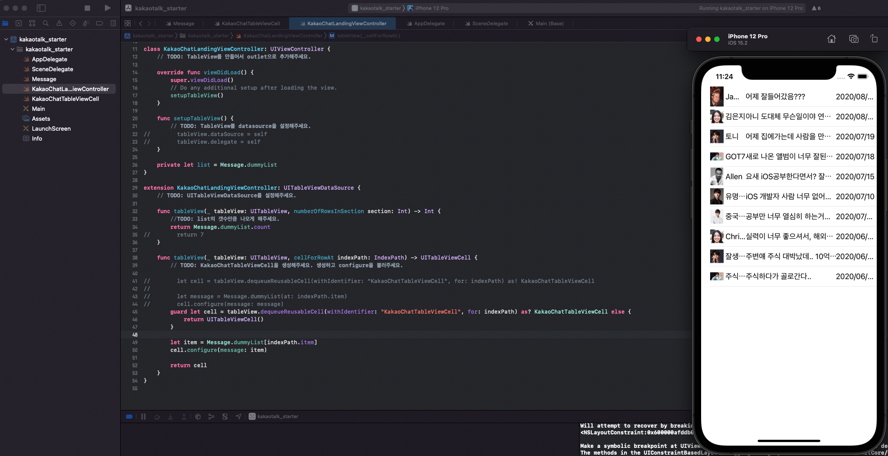Screen dimensions: 888x456
Task: Open the Assets catalog
Action: 41,119
